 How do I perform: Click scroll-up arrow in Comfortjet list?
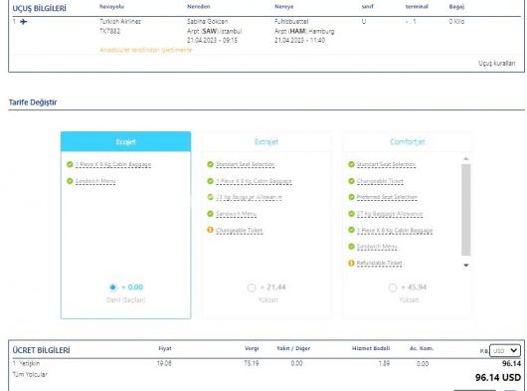[465, 158]
